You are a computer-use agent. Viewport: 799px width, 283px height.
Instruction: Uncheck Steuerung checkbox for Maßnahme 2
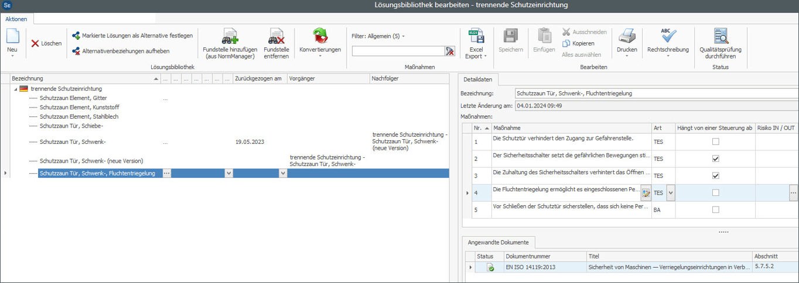point(715,158)
